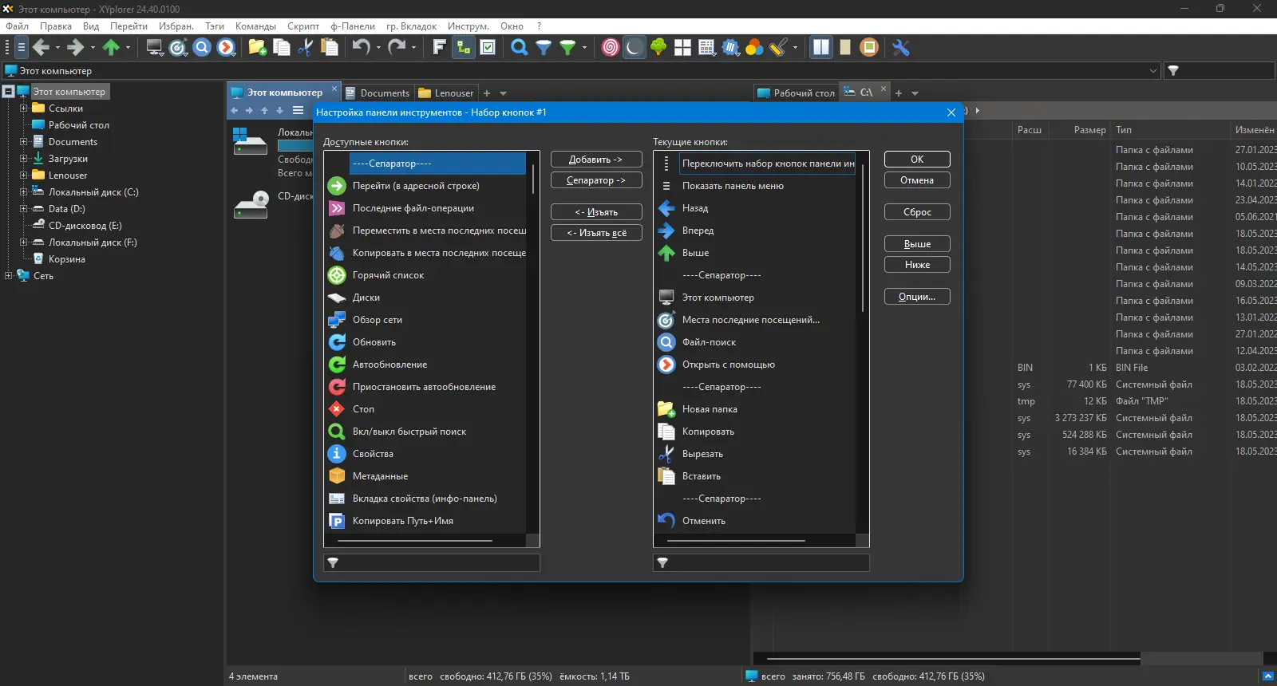The image size is (1277, 686).
Task: Click the Выше button
Action: pyautogui.click(x=917, y=244)
